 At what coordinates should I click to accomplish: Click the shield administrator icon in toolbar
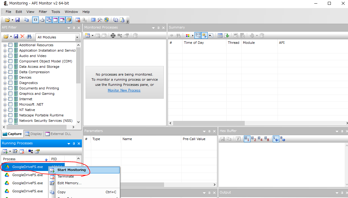(x=107, y=20)
